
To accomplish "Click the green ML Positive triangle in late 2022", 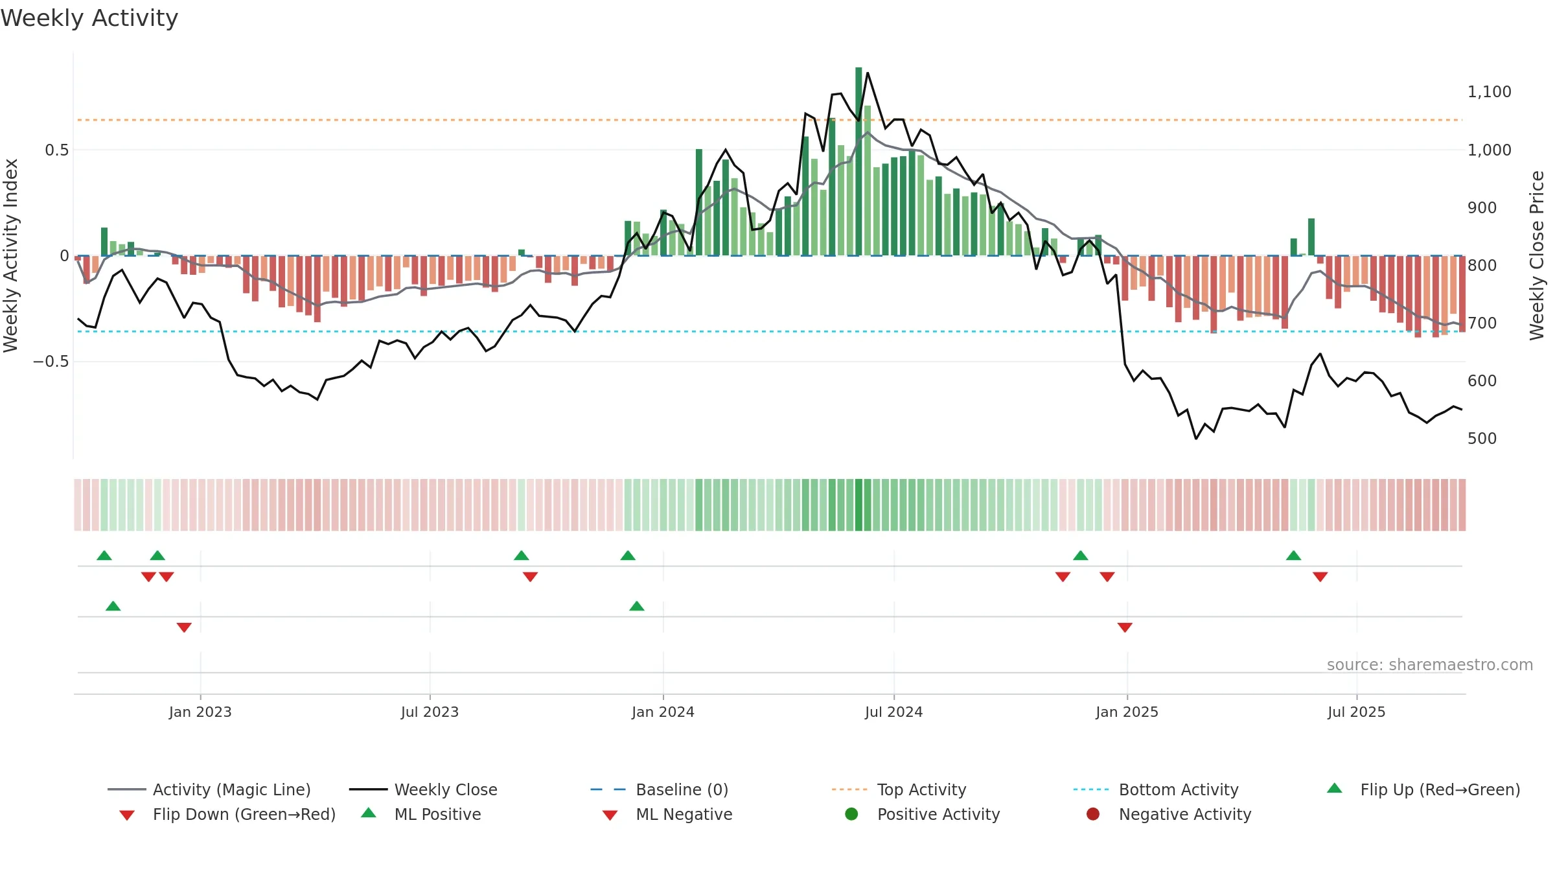I will (113, 606).
